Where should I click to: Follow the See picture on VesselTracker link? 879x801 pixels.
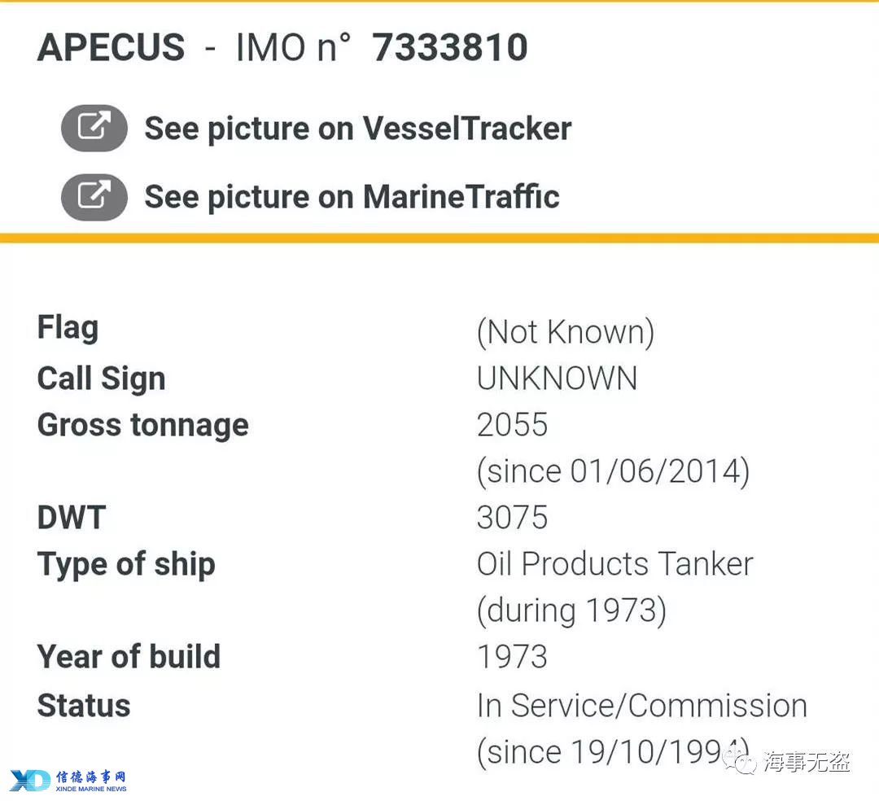pos(357,129)
